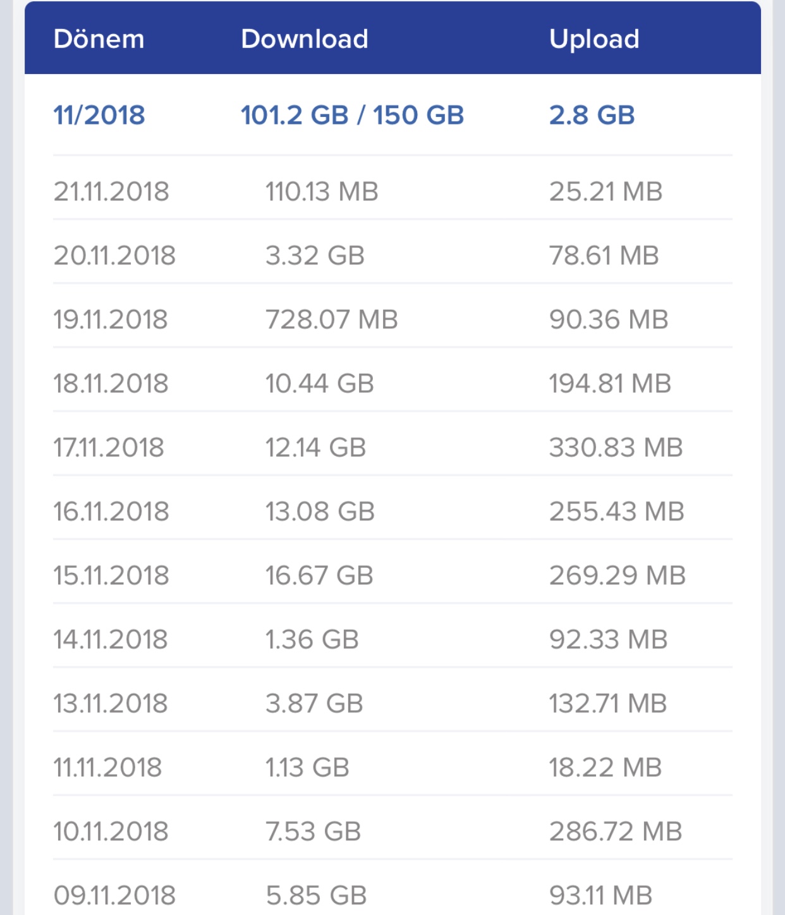Tap the 10.44 GB download value
785x915 pixels.
pos(320,383)
